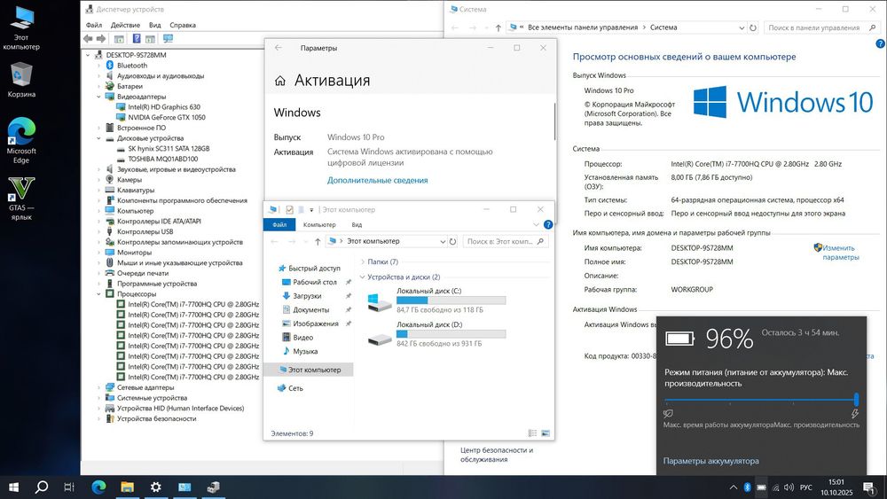Open Действие menu in Device Manager

(125, 26)
